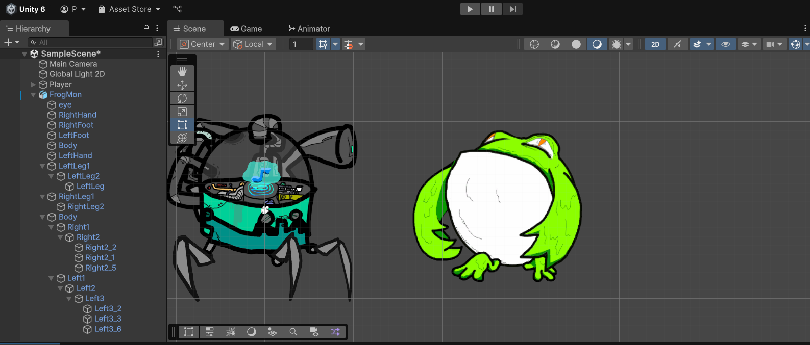Click the Hierarchy search field
The height and width of the screenshot is (345, 810).
point(92,42)
